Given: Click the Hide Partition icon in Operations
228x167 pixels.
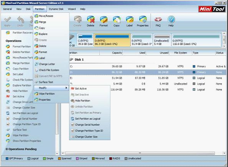Looking at the screenshot, I should pyautogui.click(x=8, y=91).
